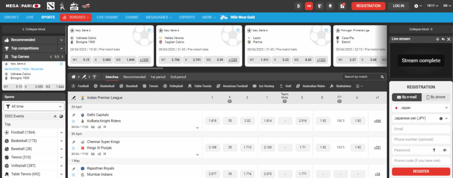Open the settings gear dropdown
453x178 pixels.
click(418, 6)
